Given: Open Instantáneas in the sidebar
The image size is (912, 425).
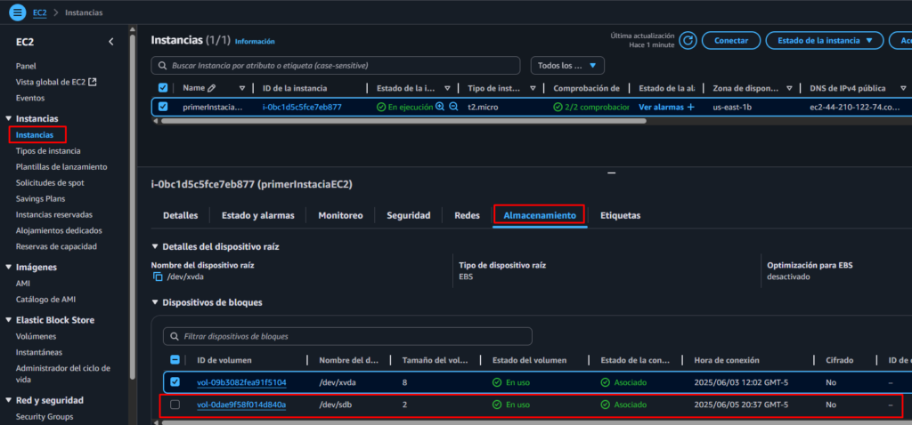Looking at the screenshot, I should 39,352.
